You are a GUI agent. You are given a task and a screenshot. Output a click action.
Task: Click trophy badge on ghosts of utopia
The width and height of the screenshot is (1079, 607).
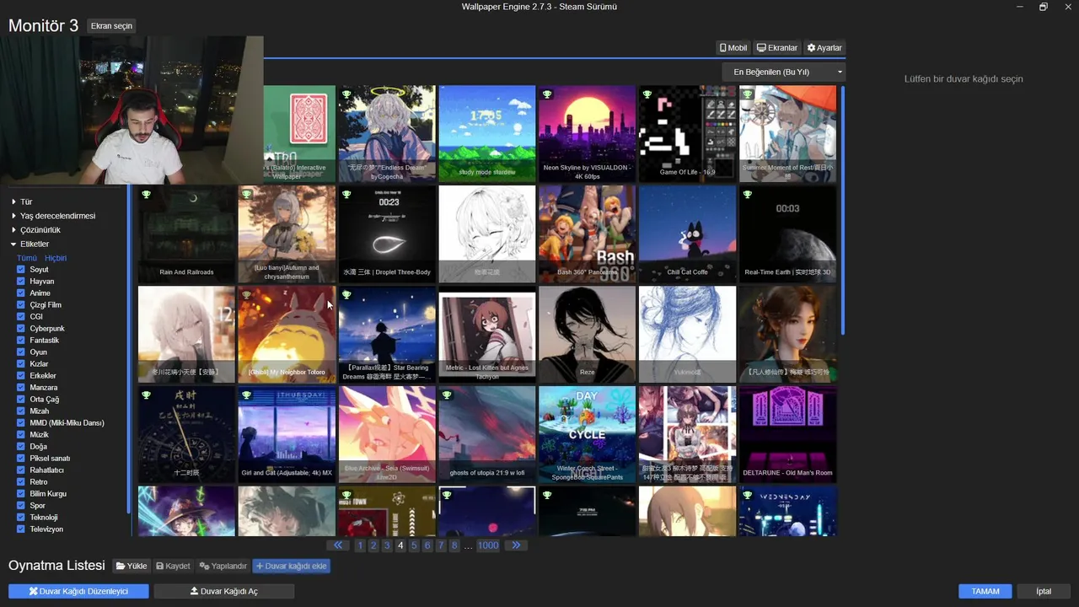[447, 395]
